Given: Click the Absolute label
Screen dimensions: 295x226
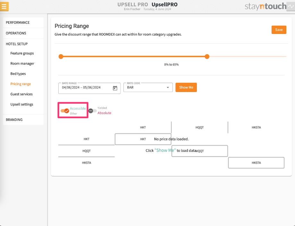Looking at the screenshot, I should point(104,113).
